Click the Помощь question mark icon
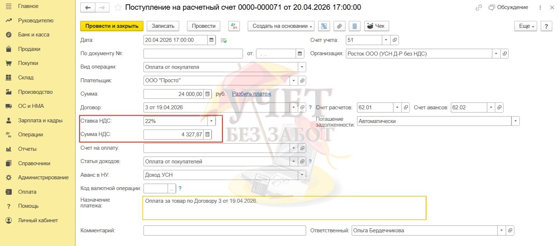 pyautogui.click(x=9, y=206)
